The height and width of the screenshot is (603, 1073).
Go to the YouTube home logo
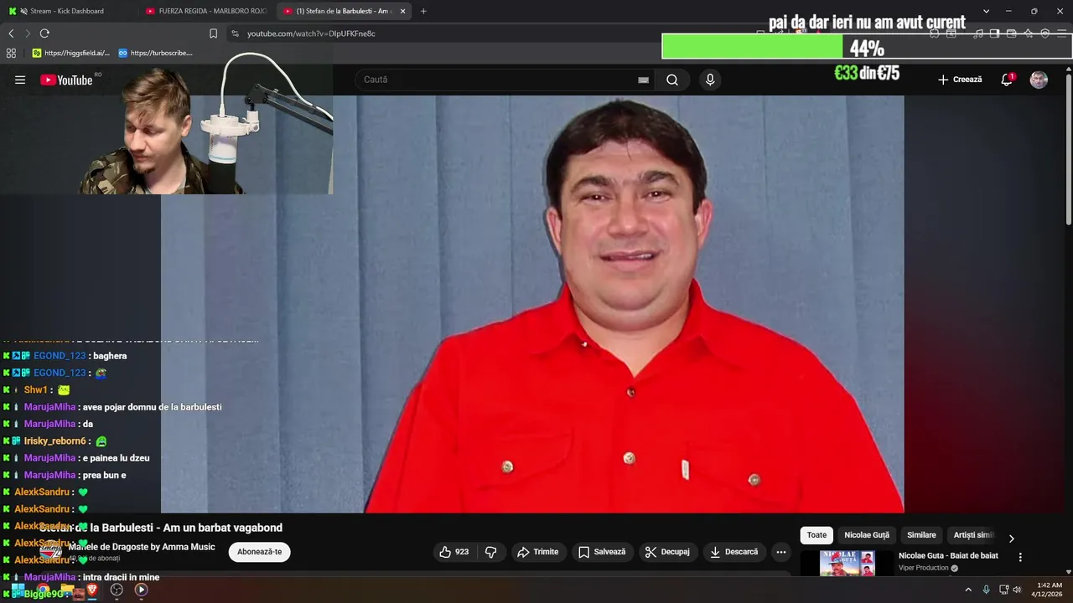pyautogui.click(x=66, y=80)
